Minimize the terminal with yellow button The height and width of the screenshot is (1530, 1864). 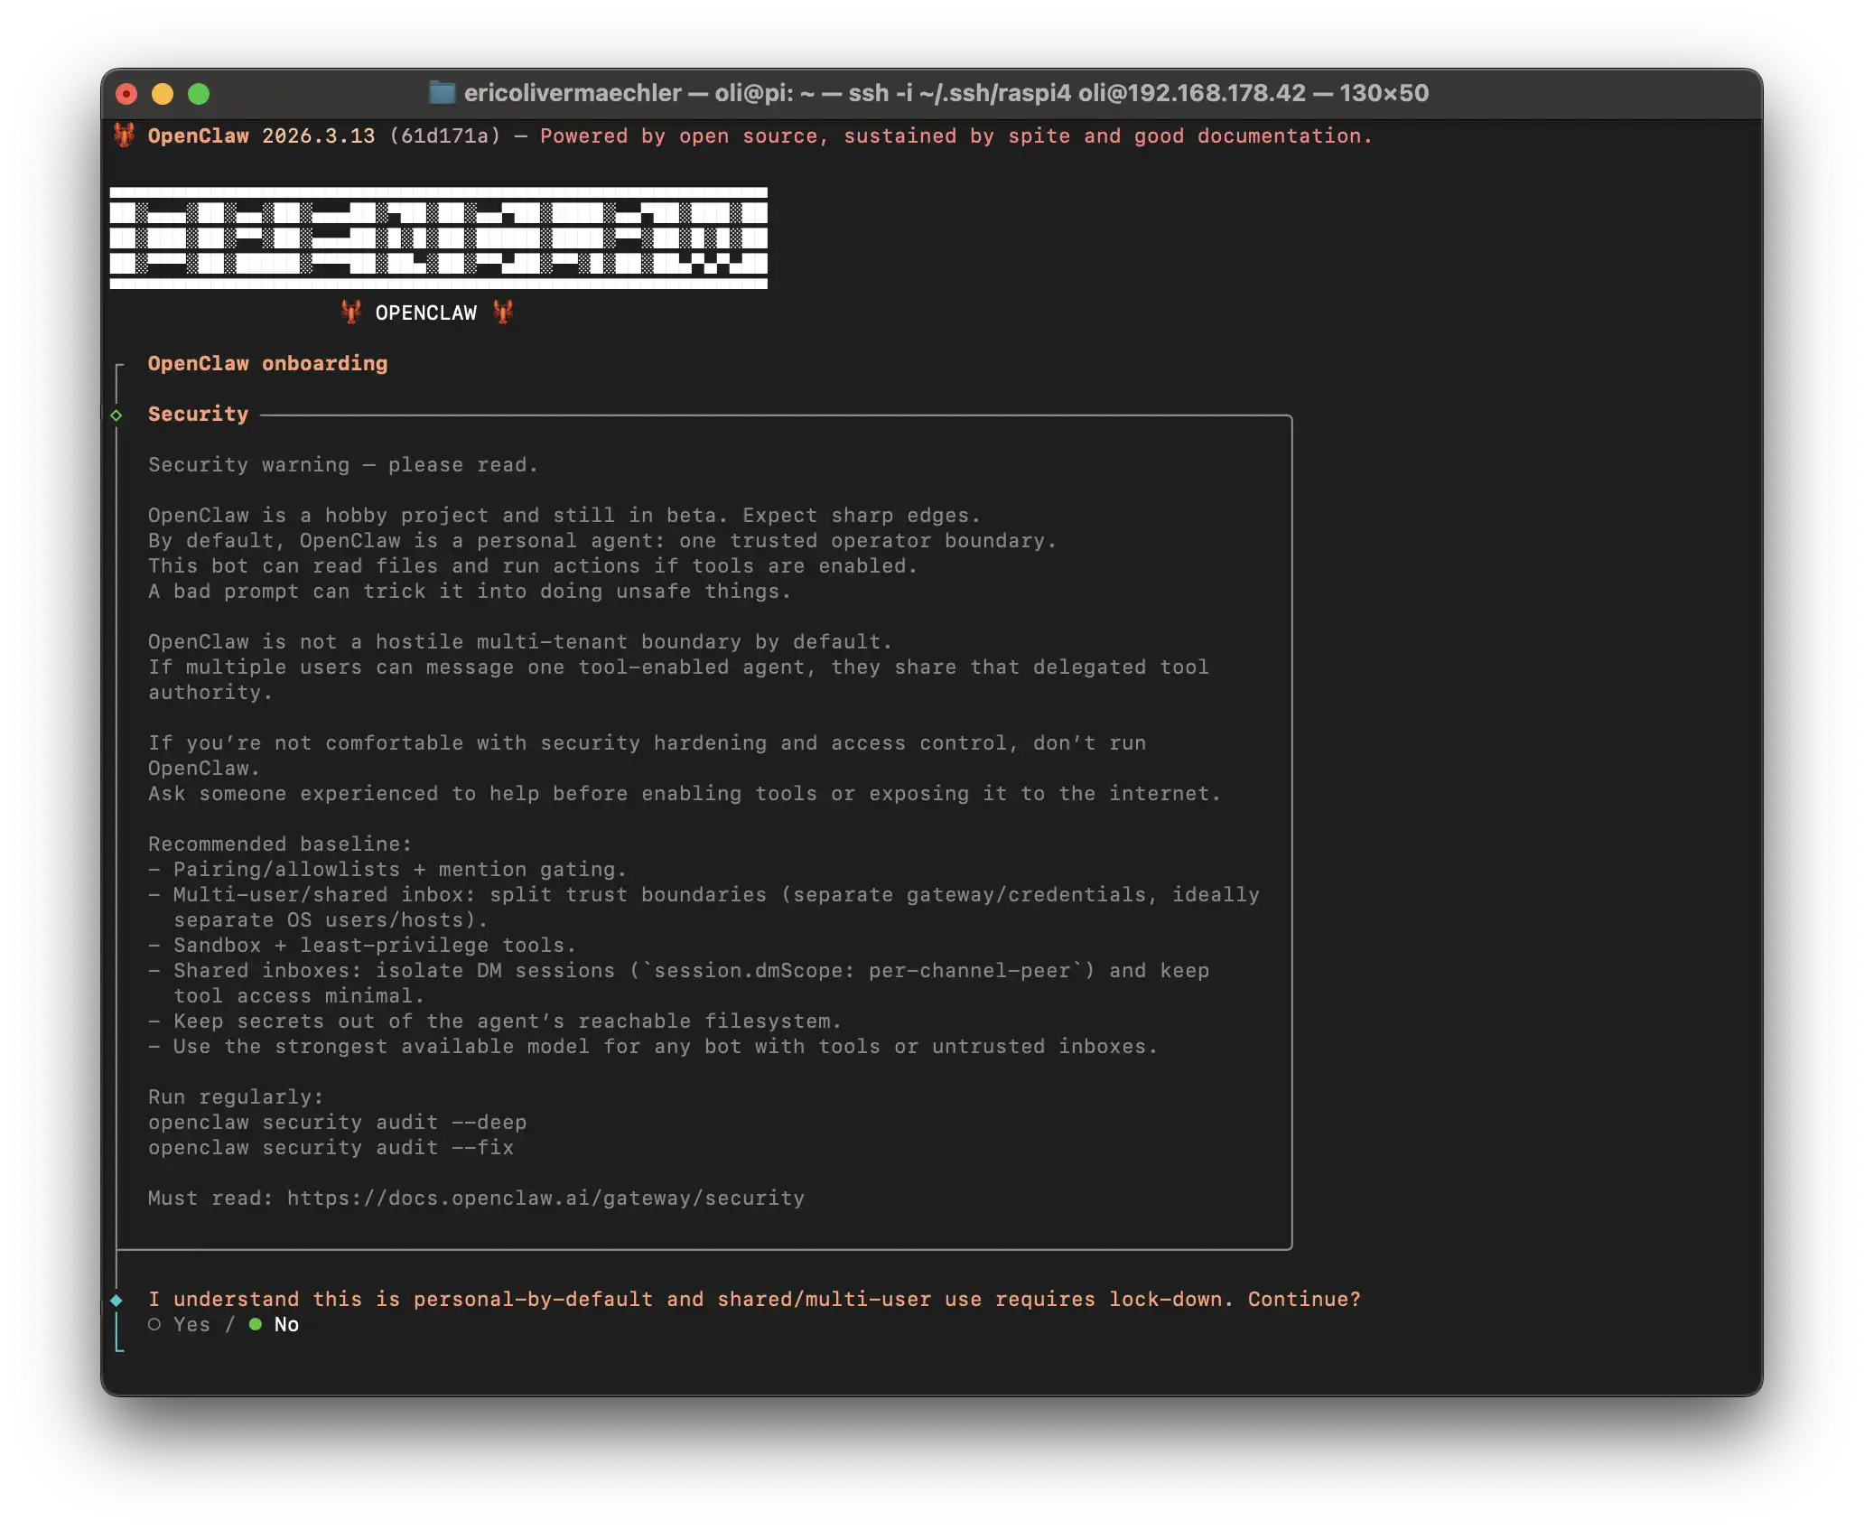point(163,94)
